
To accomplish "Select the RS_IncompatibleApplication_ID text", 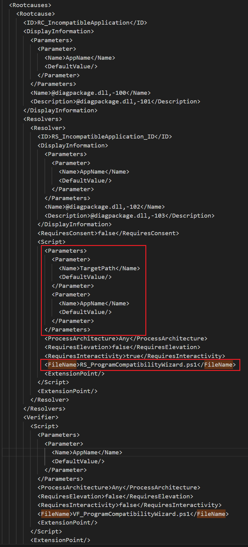I will click(103, 137).
